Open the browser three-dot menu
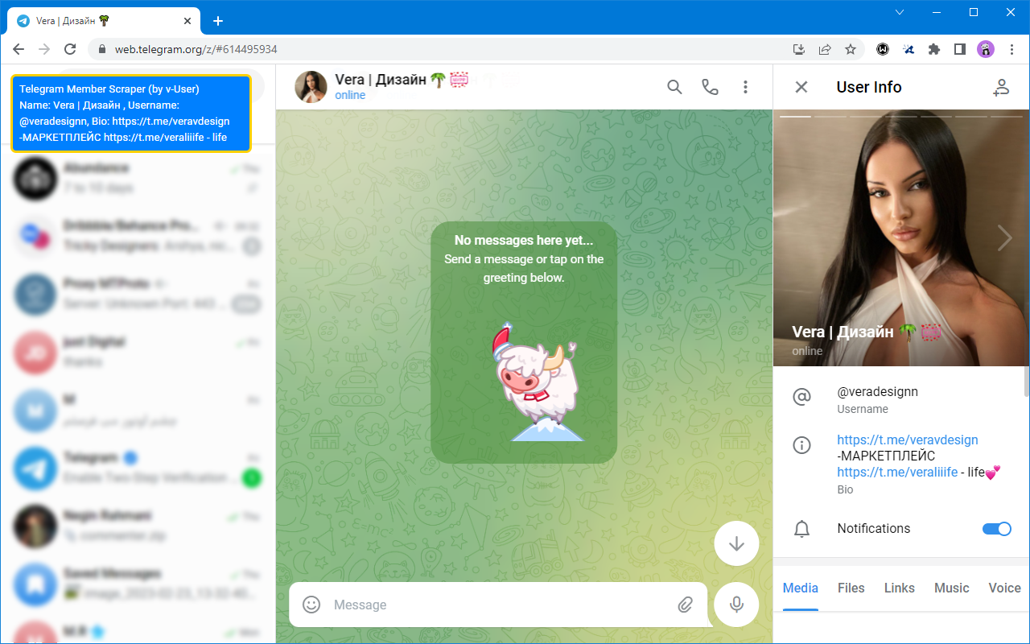 1011,48
